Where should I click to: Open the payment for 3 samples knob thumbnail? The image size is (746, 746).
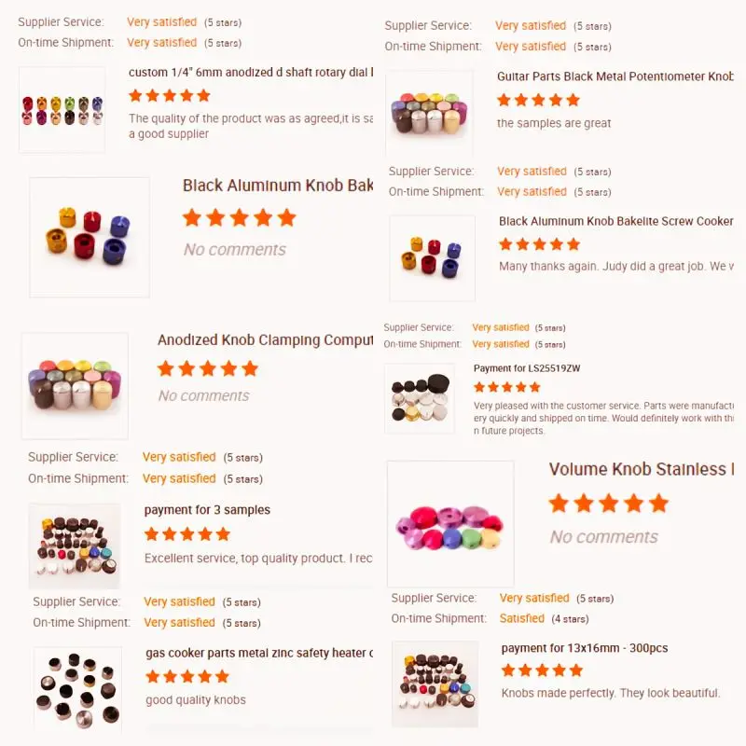[x=75, y=546]
